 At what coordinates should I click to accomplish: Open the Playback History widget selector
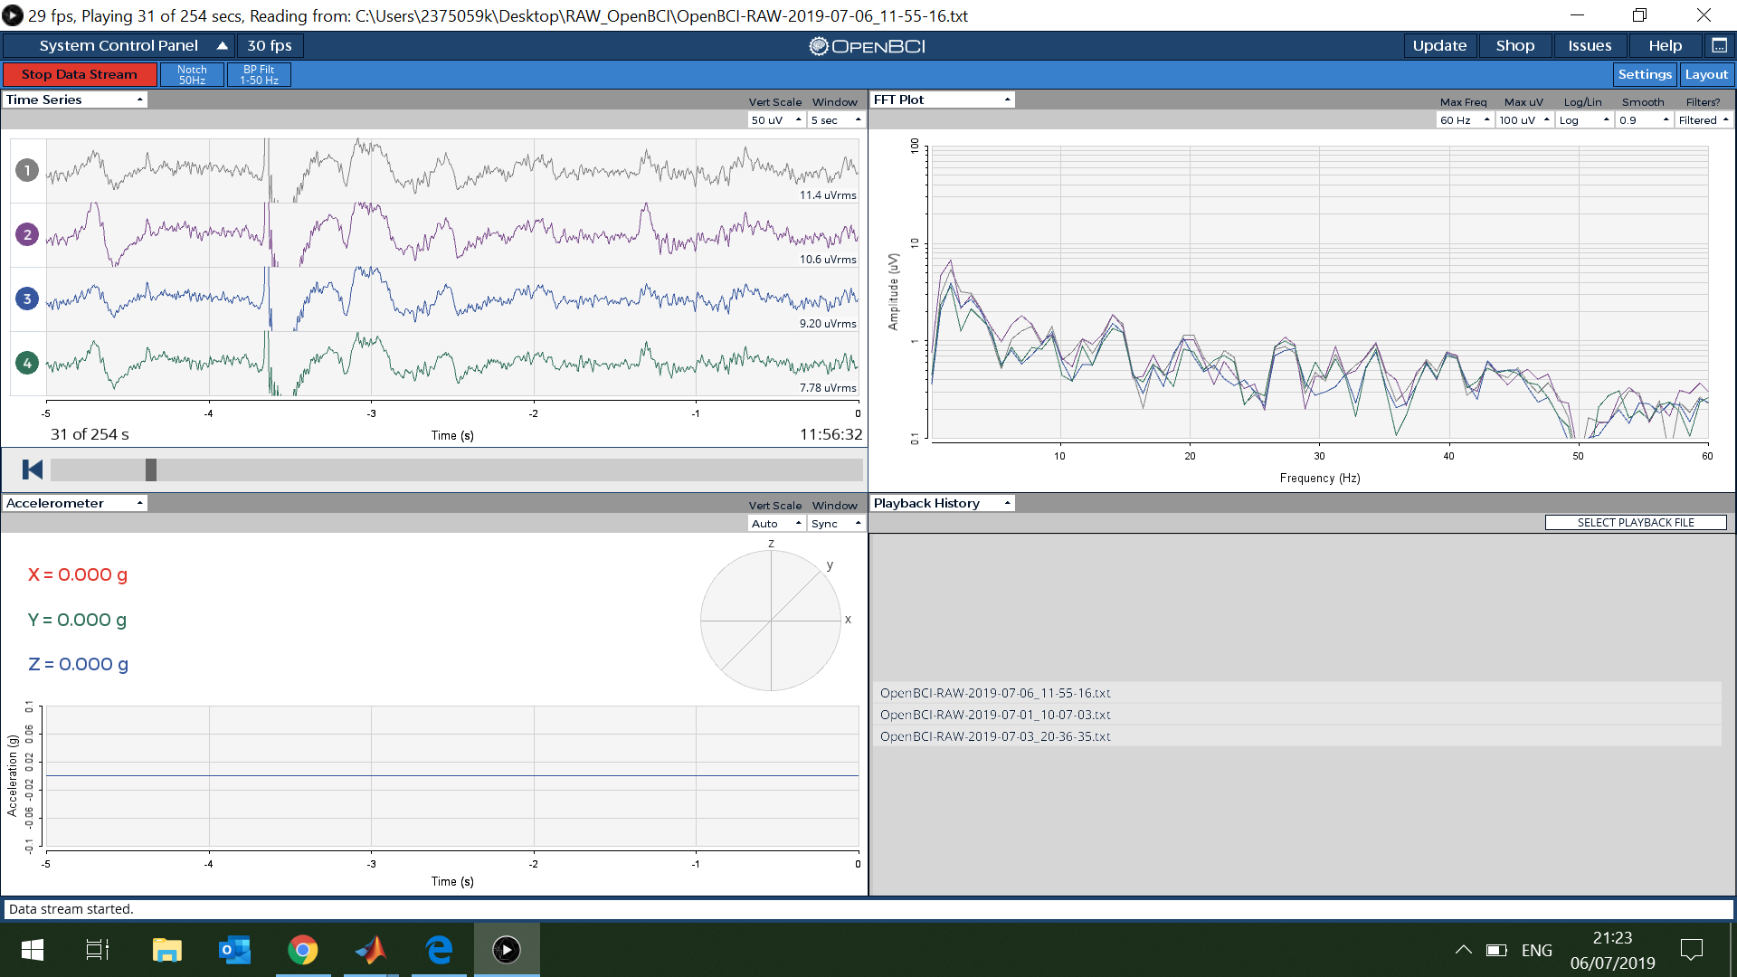(x=943, y=503)
